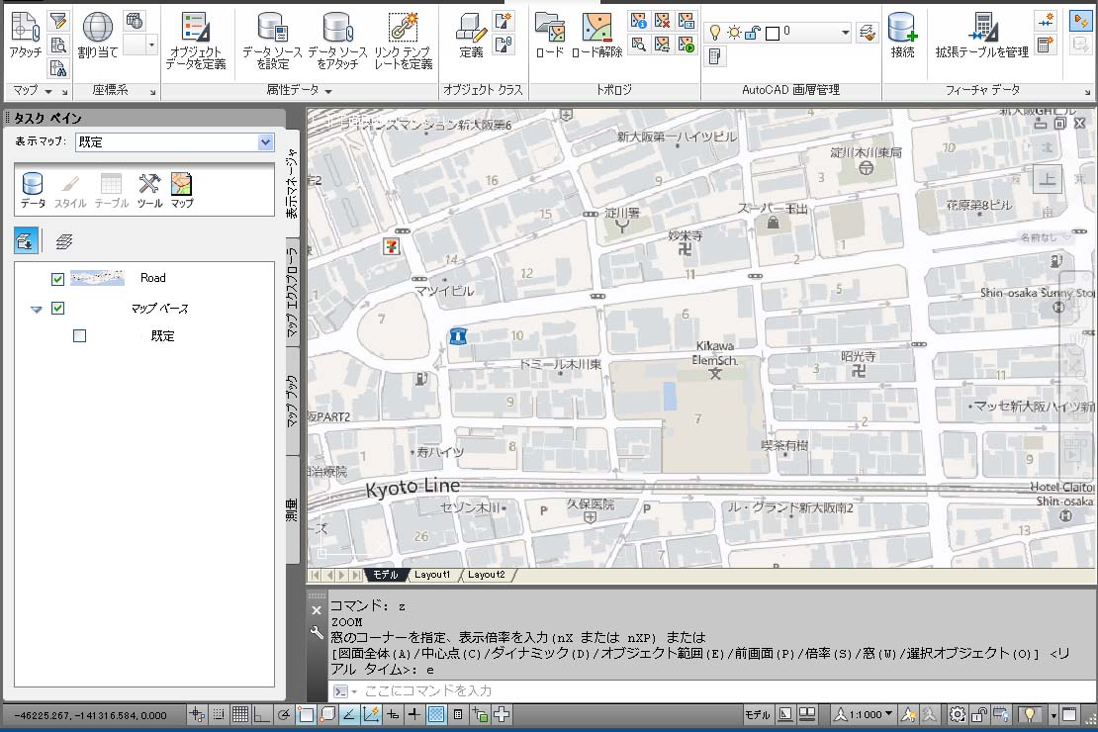The height and width of the screenshot is (732, 1098).
Task: Toggle grid display in status bar
Action: [239, 714]
